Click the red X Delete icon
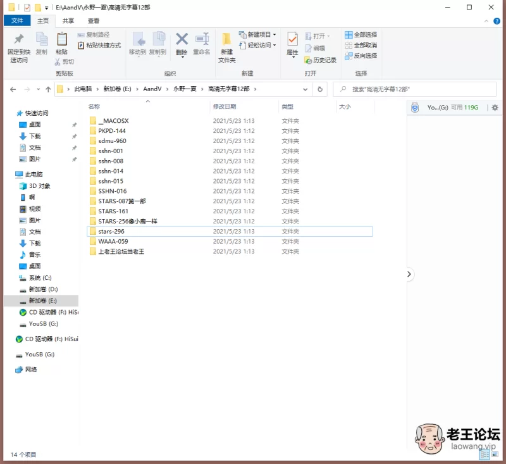Screen dimensions: 506x464 182,39
